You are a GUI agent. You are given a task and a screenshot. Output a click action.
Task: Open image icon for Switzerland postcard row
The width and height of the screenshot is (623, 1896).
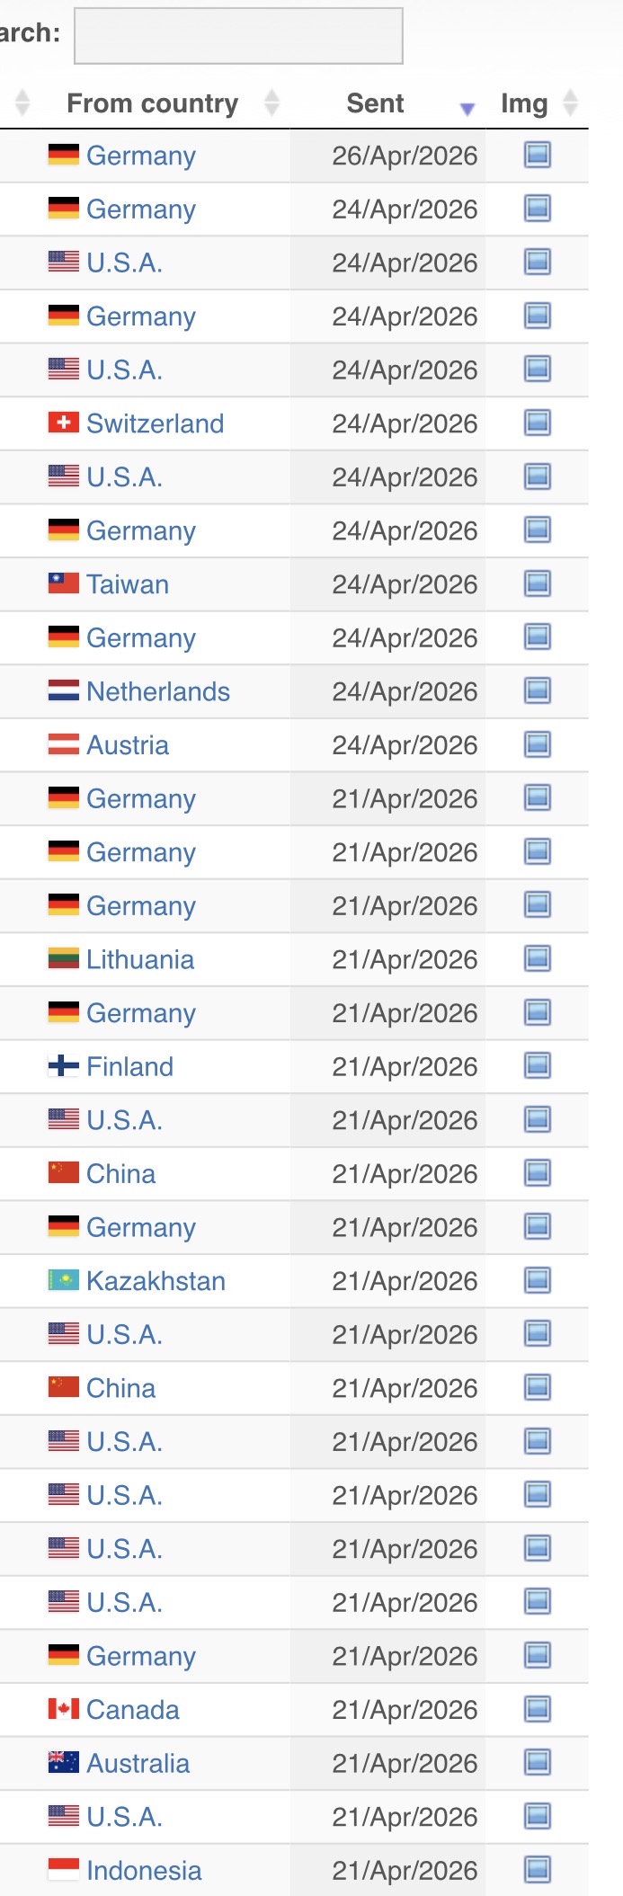pyautogui.click(x=538, y=423)
